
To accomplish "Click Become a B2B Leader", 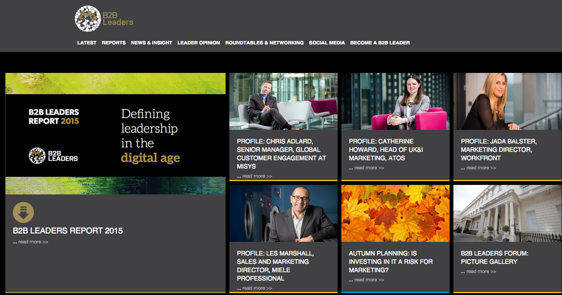I will click(380, 43).
